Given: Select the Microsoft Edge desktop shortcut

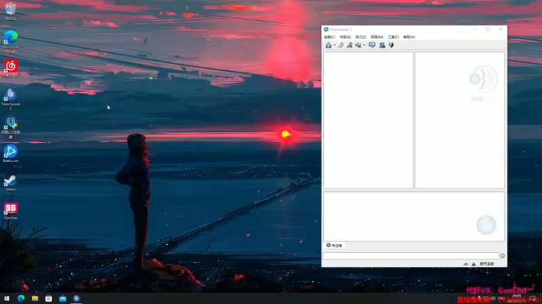Looking at the screenshot, I should pyautogui.click(x=10, y=42).
